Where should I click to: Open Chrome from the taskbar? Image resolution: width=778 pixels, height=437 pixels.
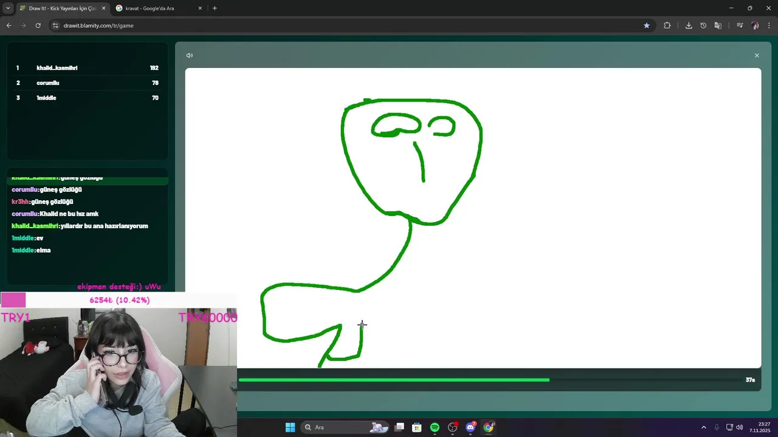489,427
